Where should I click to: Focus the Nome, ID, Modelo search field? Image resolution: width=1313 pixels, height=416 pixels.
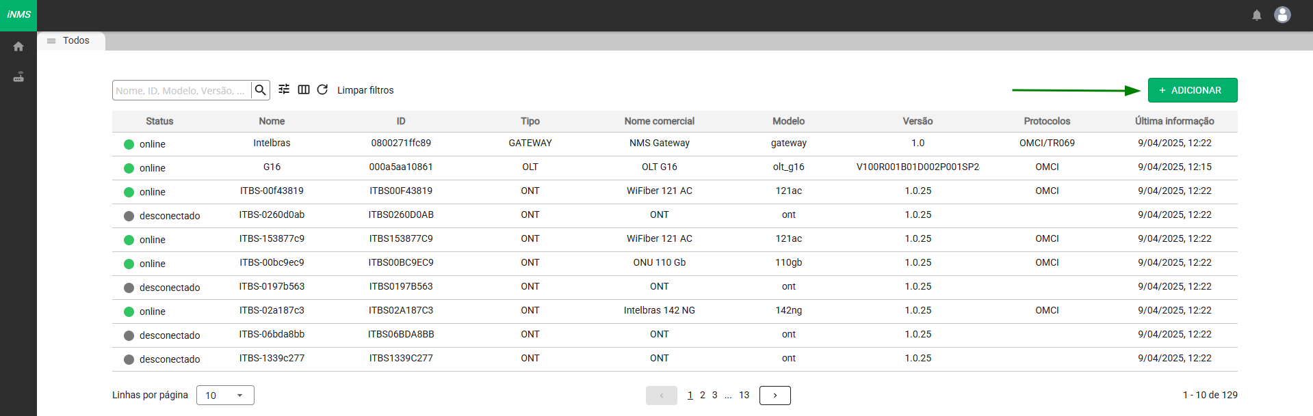(x=181, y=90)
